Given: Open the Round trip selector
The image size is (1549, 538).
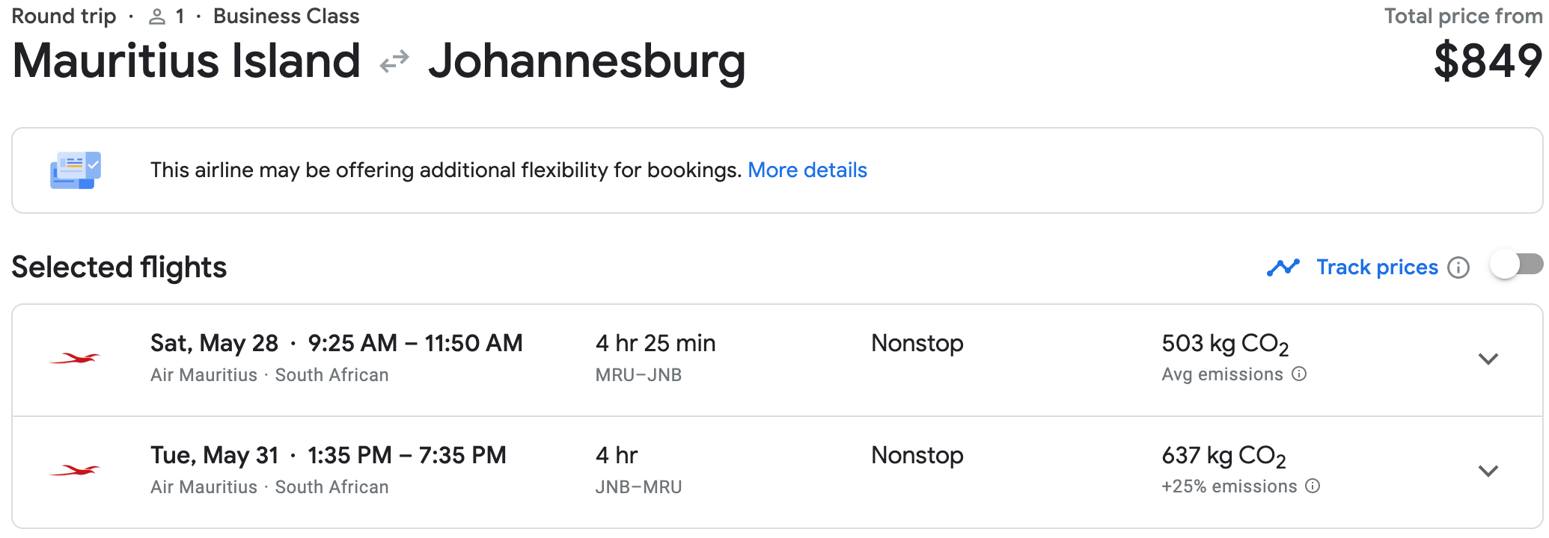Looking at the screenshot, I should (x=64, y=15).
